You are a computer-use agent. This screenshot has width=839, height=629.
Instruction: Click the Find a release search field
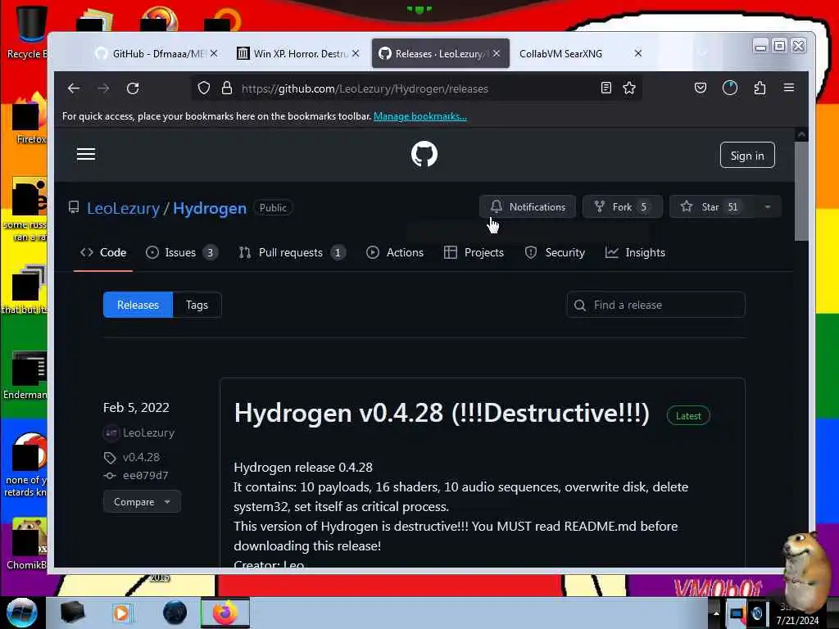(x=656, y=305)
